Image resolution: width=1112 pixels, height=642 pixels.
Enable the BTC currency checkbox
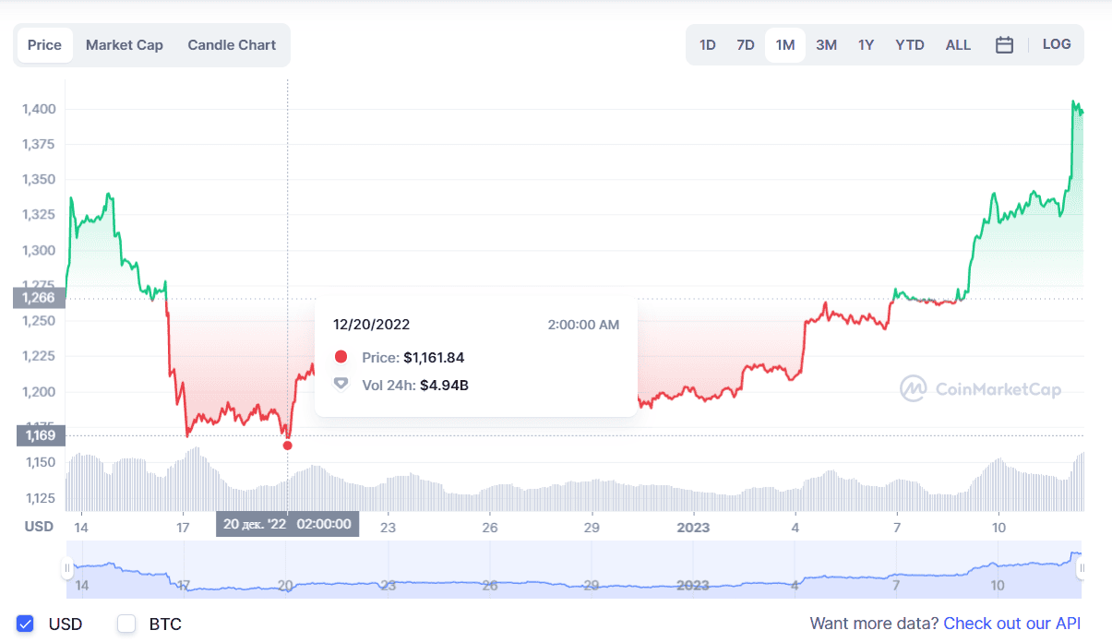[x=126, y=624]
